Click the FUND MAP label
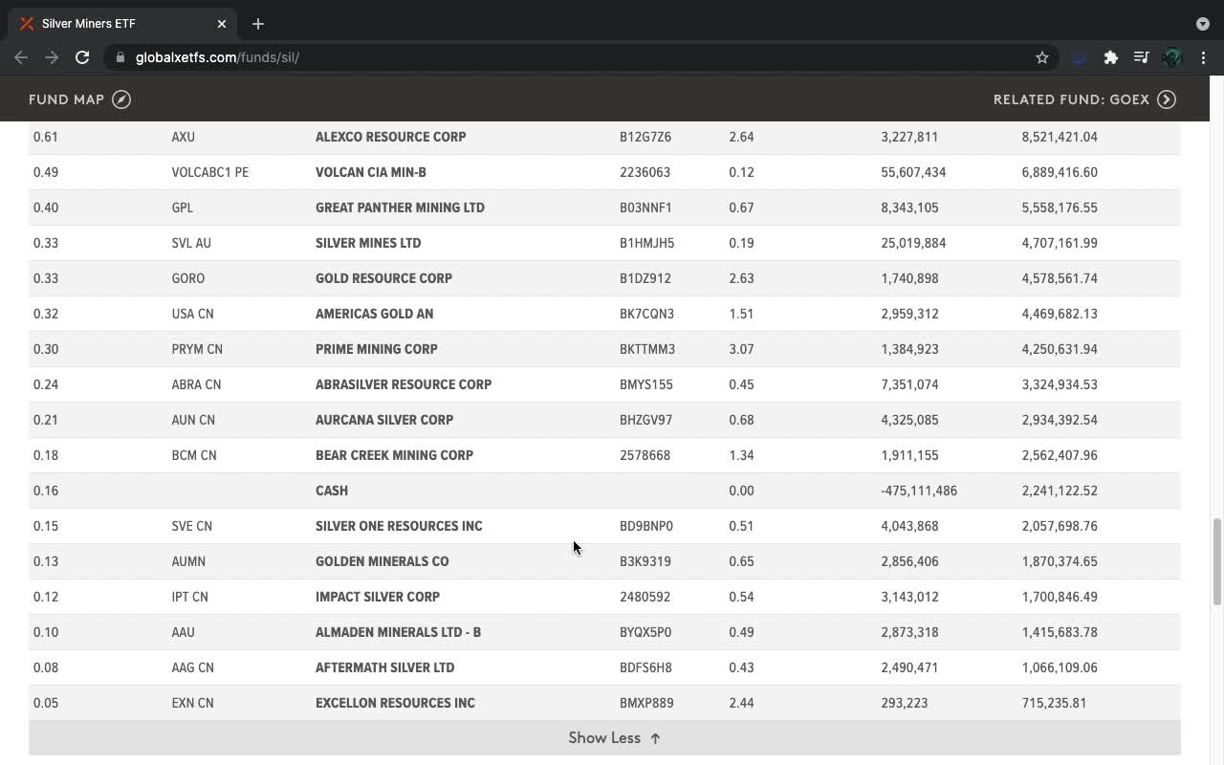The height and width of the screenshot is (765, 1224). tap(66, 99)
